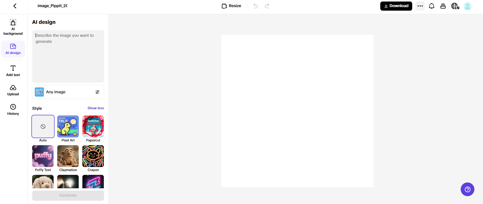Select the AI design sidebar tab
Screen dimensions: 483x204
(x=13, y=49)
